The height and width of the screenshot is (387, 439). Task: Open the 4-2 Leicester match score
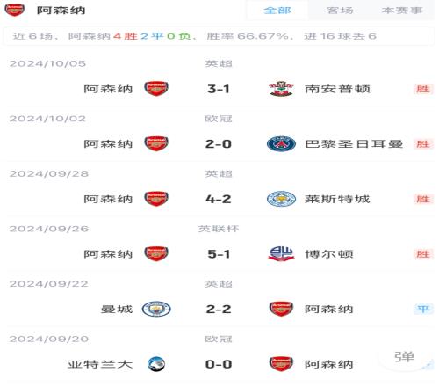(x=219, y=199)
